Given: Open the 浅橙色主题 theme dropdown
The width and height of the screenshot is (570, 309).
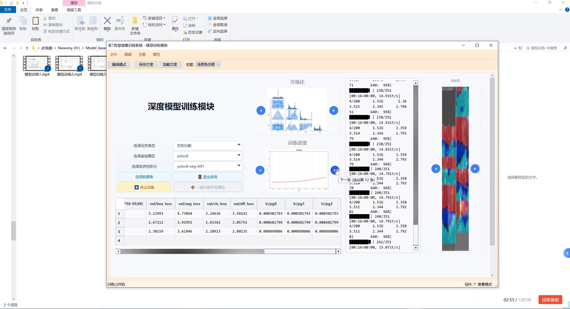Looking at the screenshot, I should [208, 64].
